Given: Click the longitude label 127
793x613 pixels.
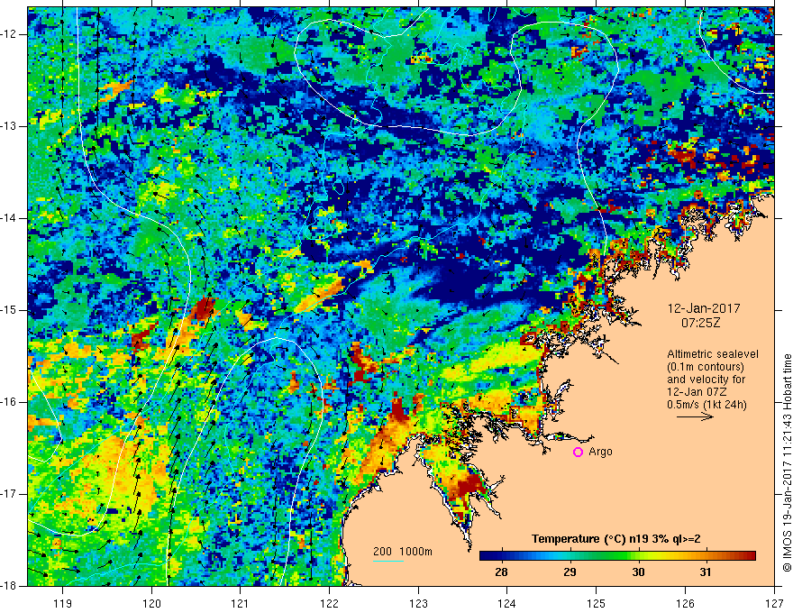Looking at the screenshot, I should (x=774, y=603).
